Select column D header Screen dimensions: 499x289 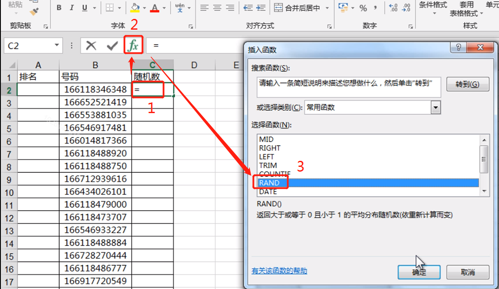[194, 65]
